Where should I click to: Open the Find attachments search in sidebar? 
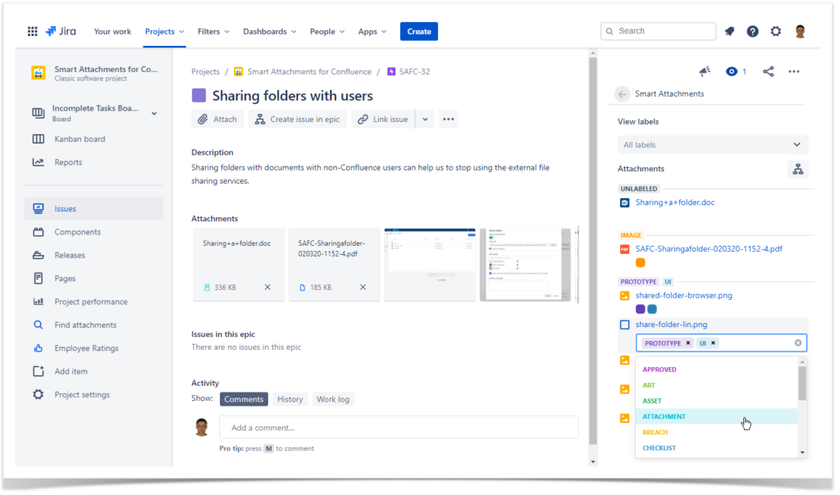tap(84, 324)
